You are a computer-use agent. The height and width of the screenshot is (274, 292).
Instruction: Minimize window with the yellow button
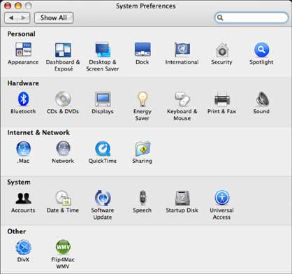point(18,6)
